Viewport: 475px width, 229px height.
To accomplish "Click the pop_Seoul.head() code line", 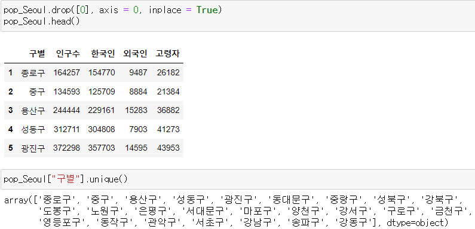I will click(x=41, y=22).
